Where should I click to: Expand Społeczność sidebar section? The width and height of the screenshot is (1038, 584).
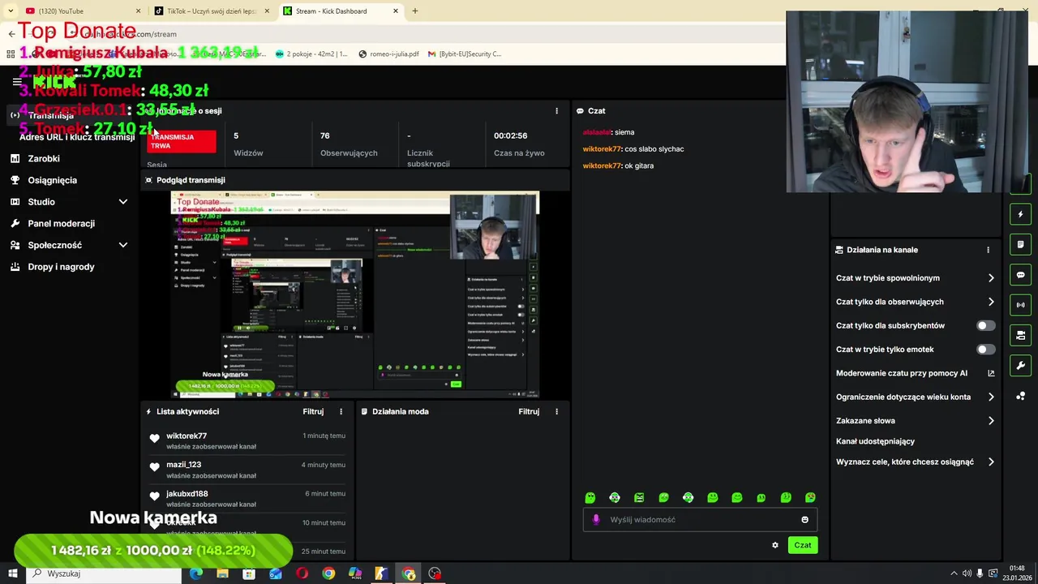(x=123, y=245)
